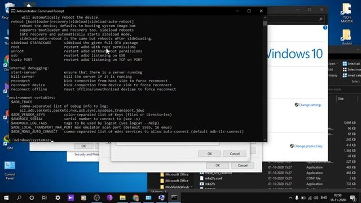
Task: Click CONF File type cell
Action: [x=314, y=178]
